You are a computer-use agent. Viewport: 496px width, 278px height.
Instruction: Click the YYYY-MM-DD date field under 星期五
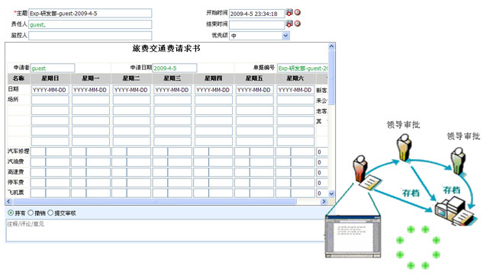254,90
